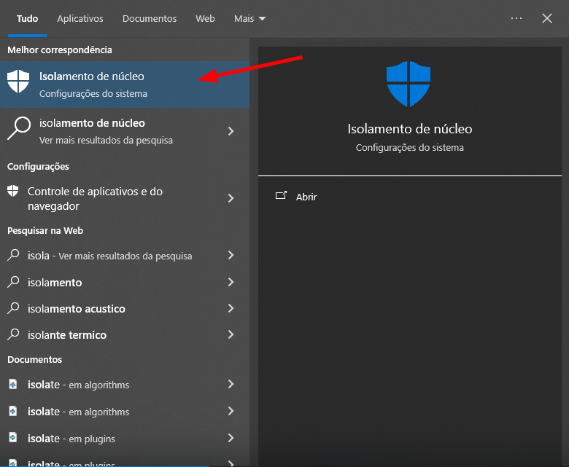Expand chevron for 'isolante termico'
The height and width of the screenshot is (467, 569).
[x=231, y=334]
